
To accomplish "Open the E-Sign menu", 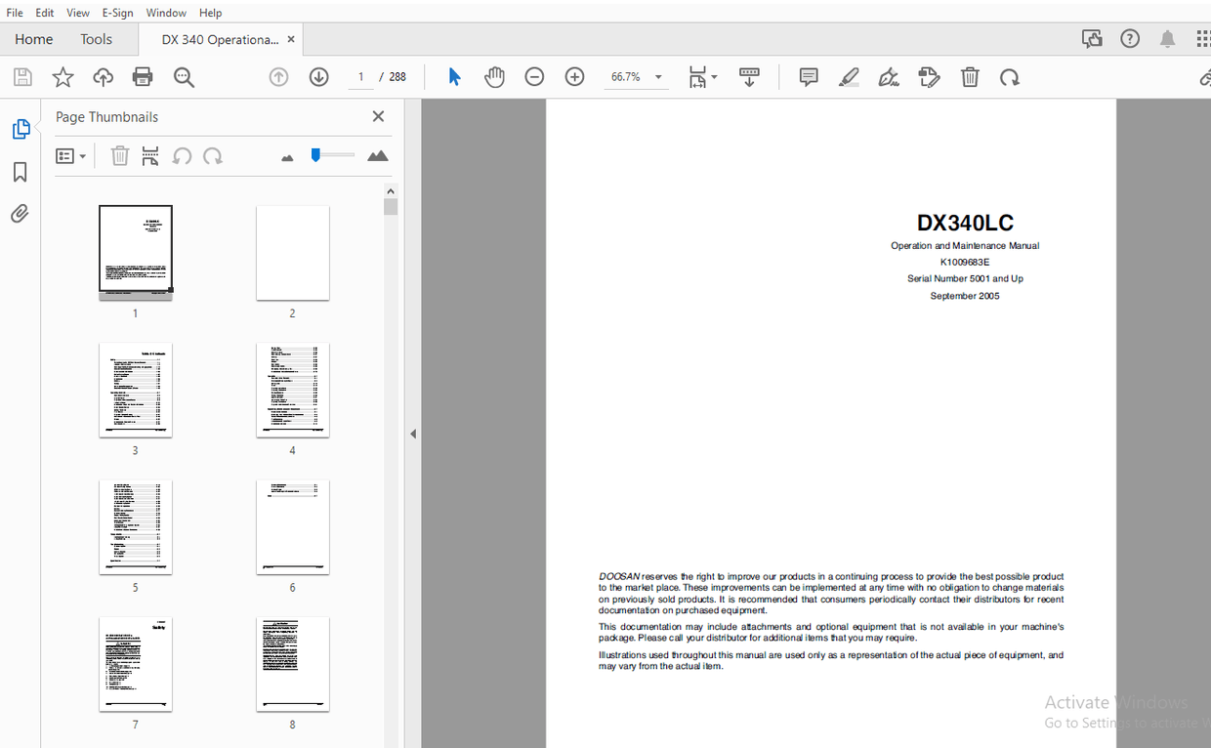I will (x=117, y=12).
